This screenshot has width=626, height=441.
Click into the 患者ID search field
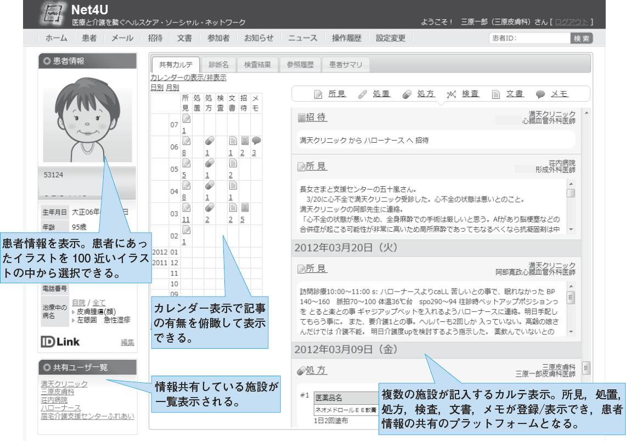(529, 38)
